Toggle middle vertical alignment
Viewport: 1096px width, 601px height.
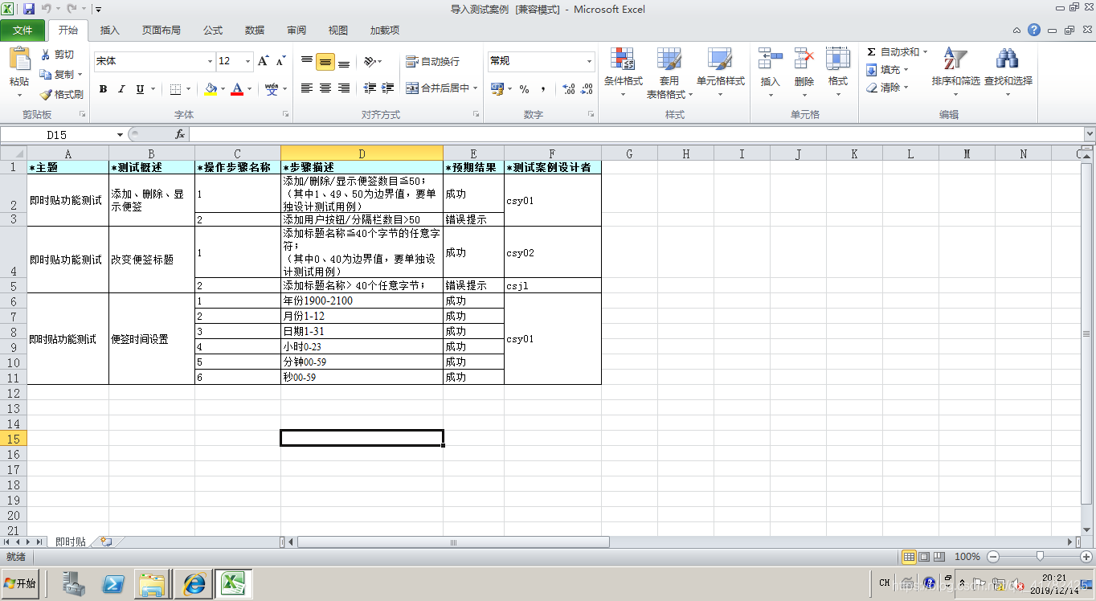[x=325, y=61]
